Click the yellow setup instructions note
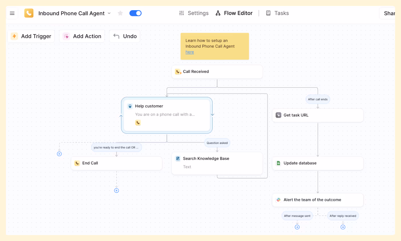This screenshot has width=401, height=241. click(x=215, y=46)
